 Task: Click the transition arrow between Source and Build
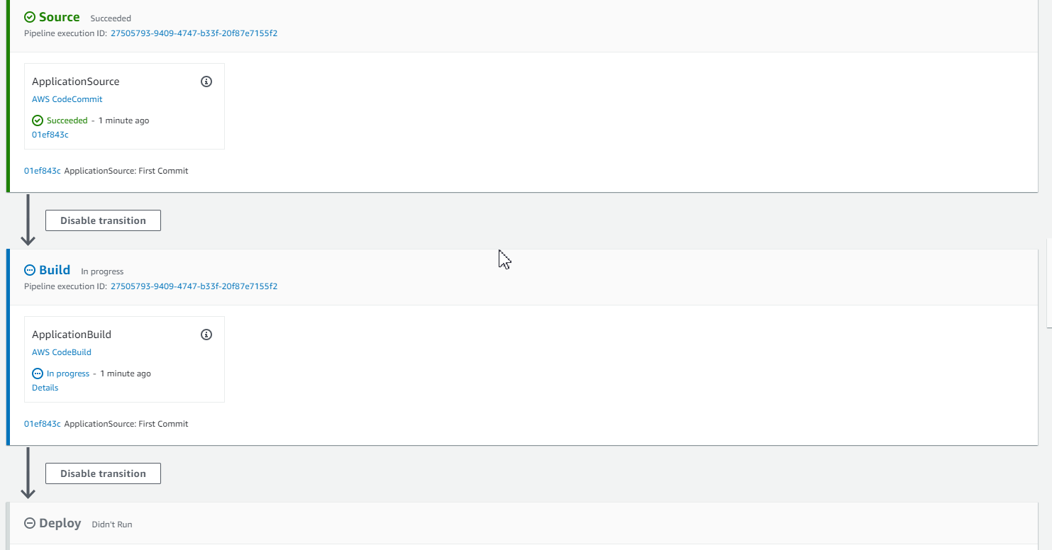click(28, 220)
